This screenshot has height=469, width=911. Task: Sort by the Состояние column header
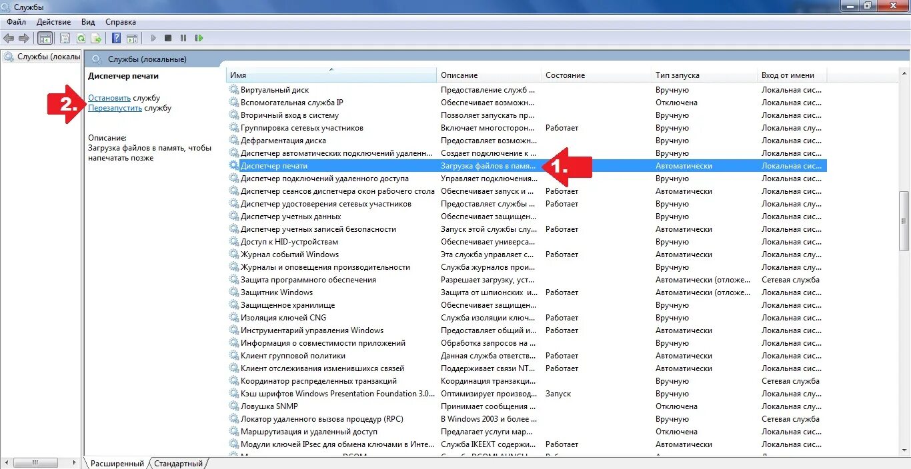click(x=596, y=75)
